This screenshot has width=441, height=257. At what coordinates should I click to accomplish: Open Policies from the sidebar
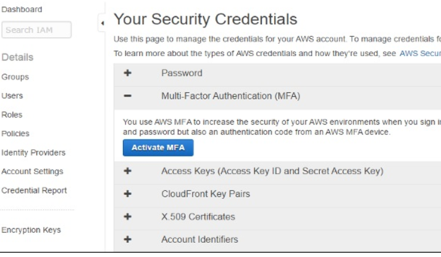click(x=15, y=134)
